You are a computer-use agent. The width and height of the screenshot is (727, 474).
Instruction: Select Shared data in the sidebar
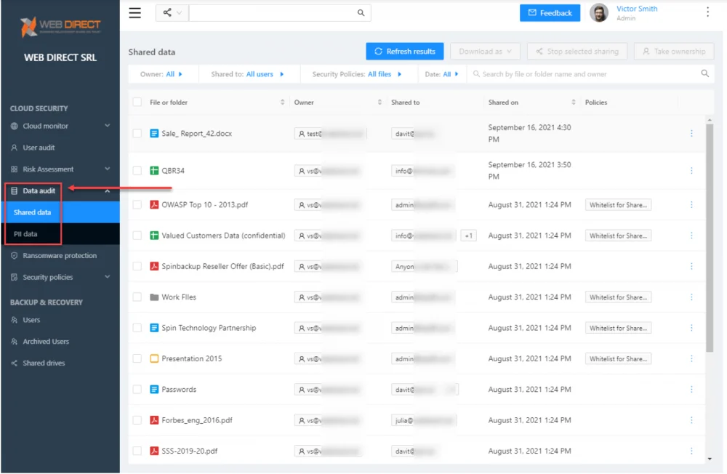[x=60, y=212]
